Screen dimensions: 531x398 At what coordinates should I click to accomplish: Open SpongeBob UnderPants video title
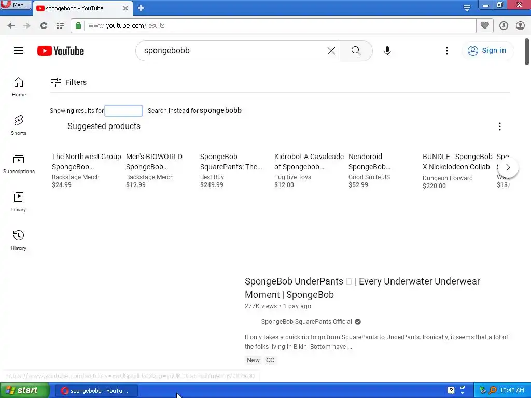click(x=362, y=288)
